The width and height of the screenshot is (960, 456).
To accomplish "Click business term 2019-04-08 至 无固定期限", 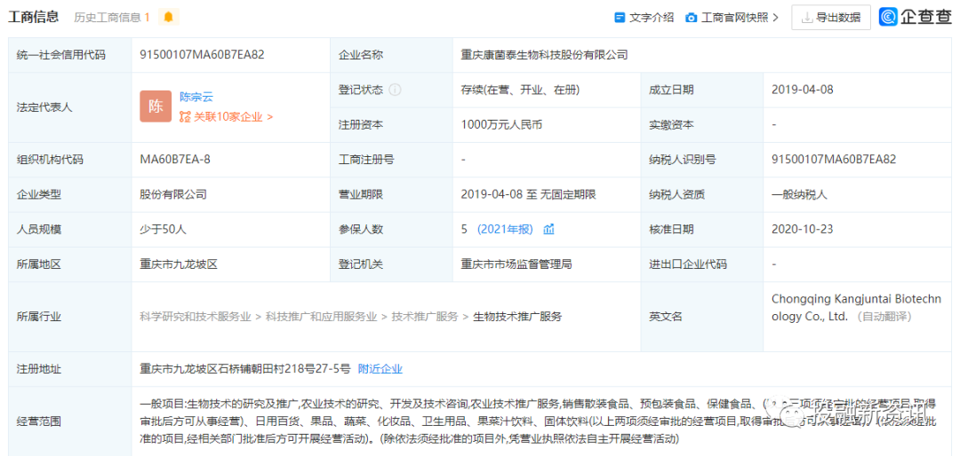I will tap(528, 194).
